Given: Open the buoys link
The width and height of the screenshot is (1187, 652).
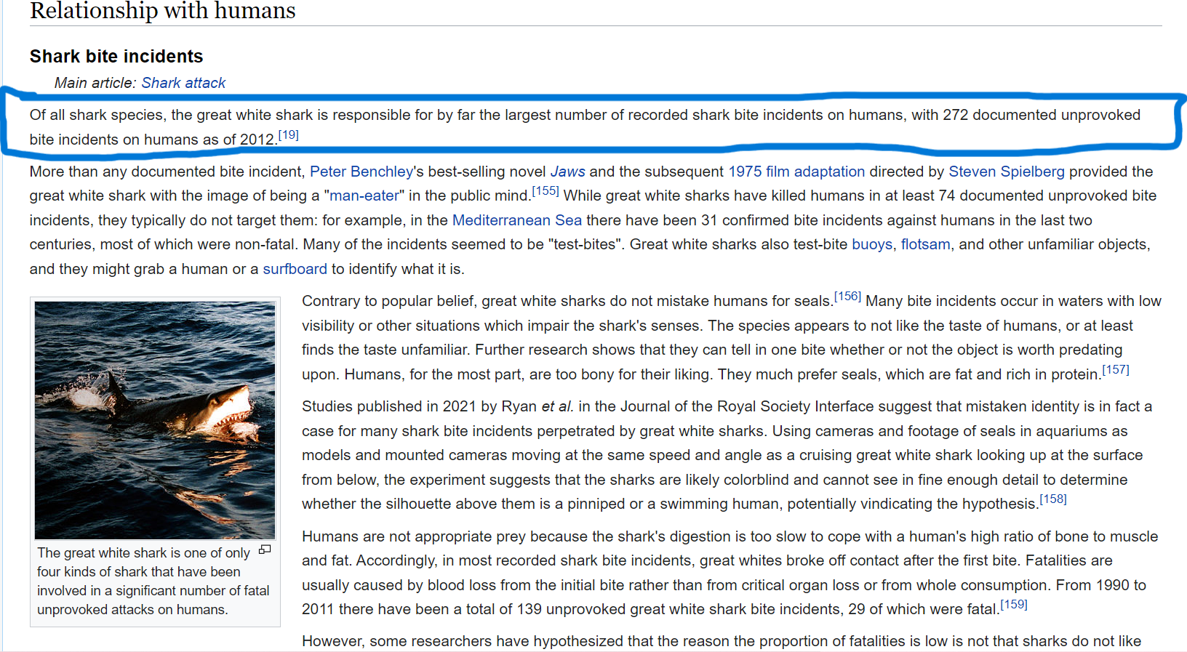Looking at the screenshot, I should point(872,244).
